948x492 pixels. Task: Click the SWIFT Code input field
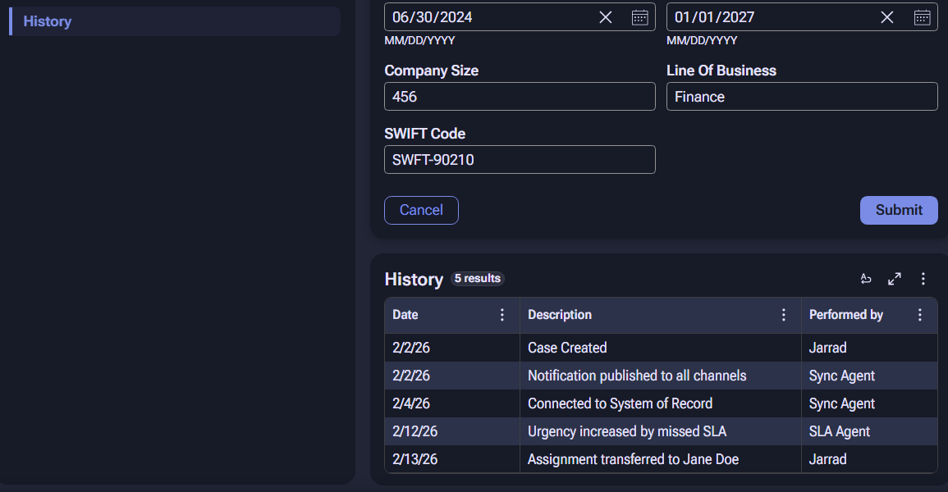pos(520,159)
